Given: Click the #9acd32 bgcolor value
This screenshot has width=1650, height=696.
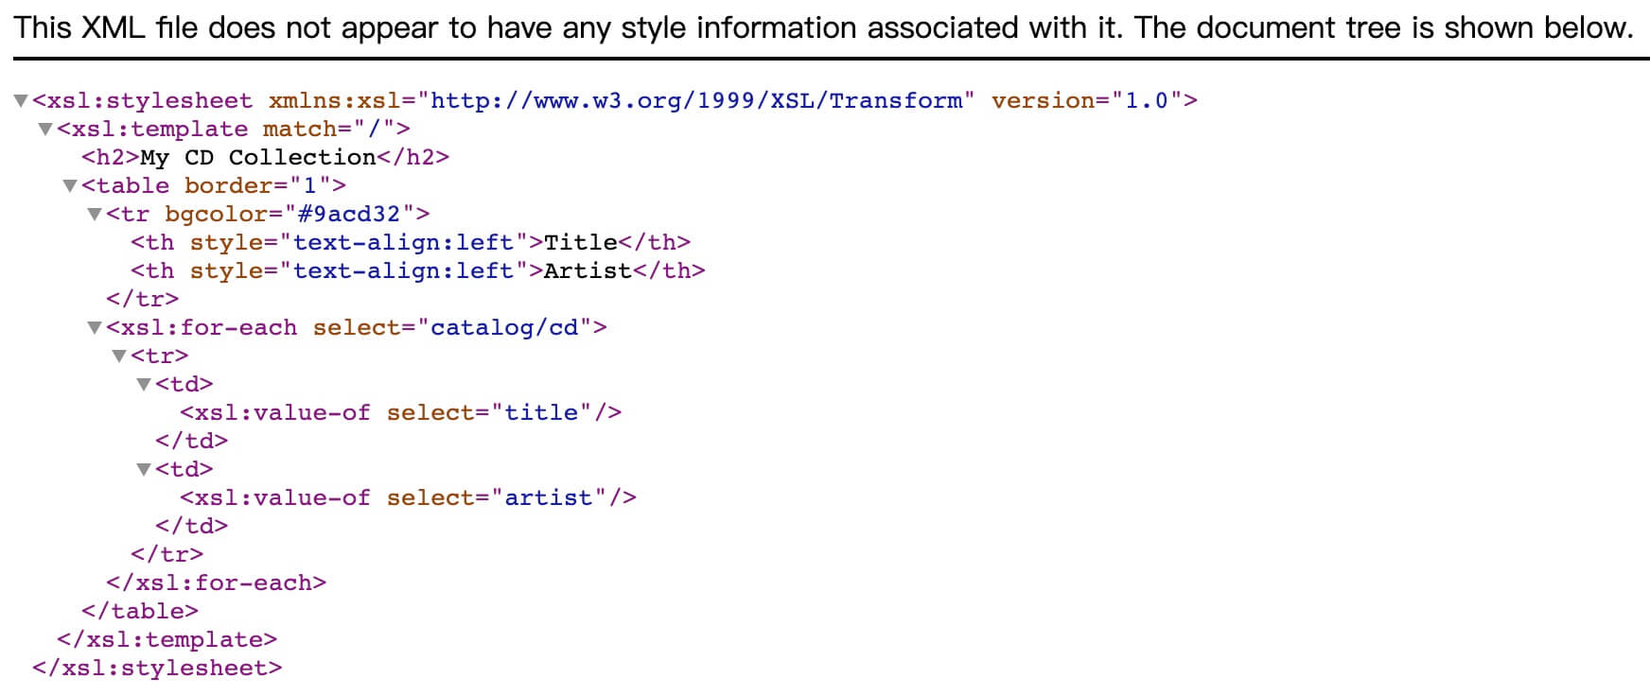Looking at the screenshot, I should point(348,215).
